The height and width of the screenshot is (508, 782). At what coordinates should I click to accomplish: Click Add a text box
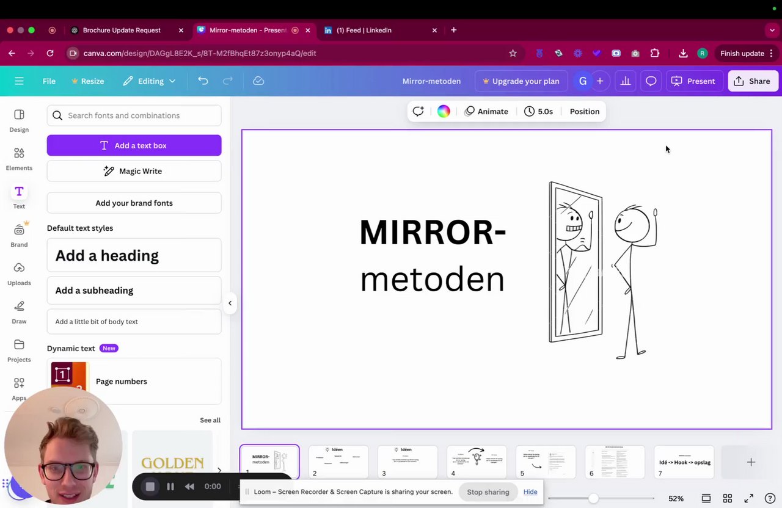point(134,145)
